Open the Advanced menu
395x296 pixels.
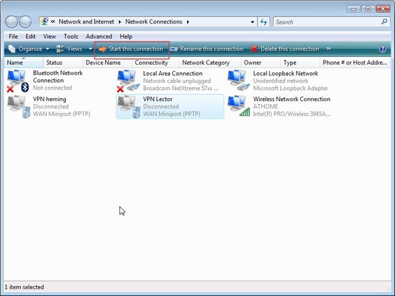tap(99, 36)
